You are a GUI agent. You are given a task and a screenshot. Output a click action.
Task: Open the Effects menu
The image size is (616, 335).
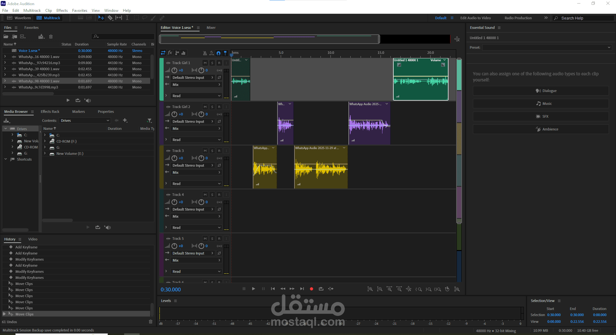62,11
